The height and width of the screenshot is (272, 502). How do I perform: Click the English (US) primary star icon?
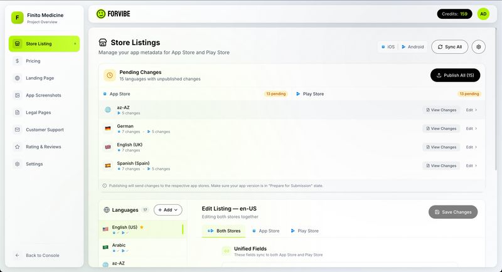point(142,228)
